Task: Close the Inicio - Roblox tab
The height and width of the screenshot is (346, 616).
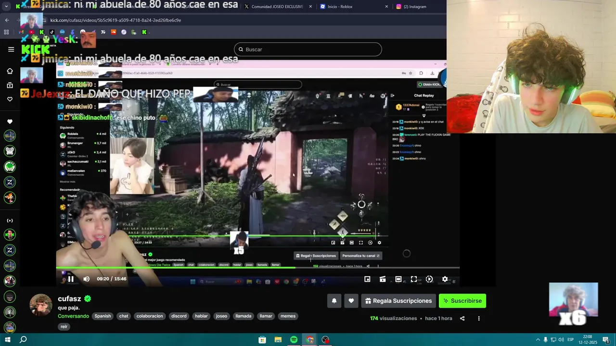Action: [386, 7]
